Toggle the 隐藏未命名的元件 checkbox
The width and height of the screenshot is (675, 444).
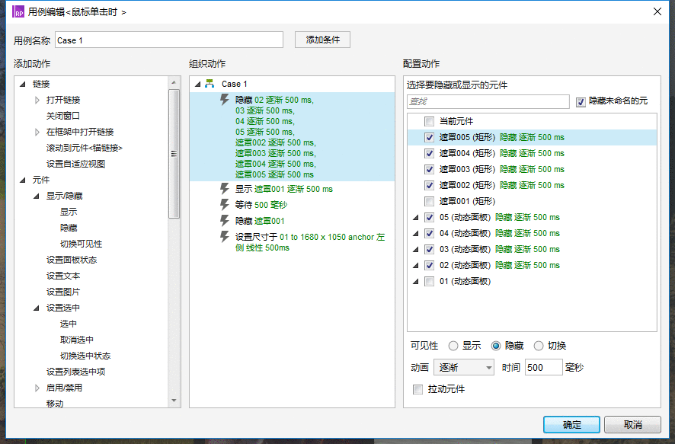coord(581,102)
